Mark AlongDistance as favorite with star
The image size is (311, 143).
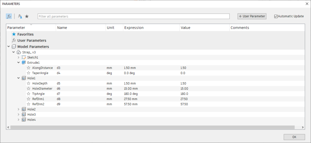(x=29, y=68)
